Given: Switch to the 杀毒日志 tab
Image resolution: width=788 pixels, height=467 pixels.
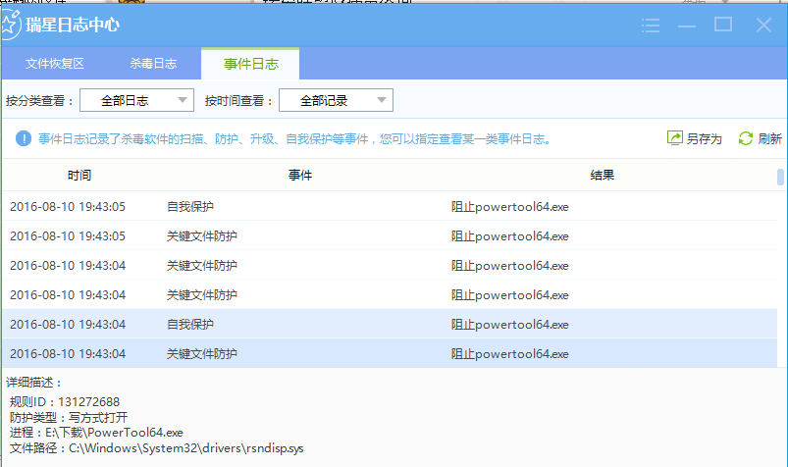Looking at the screenshot, I should tap(153, 64).
